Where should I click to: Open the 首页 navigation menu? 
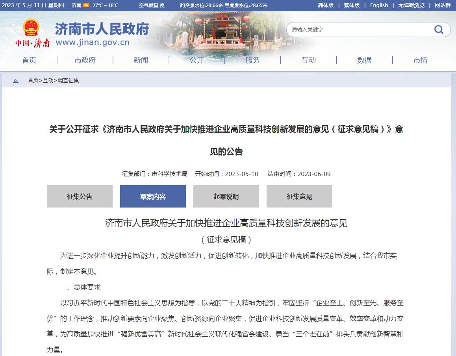[x=29, y=60]
